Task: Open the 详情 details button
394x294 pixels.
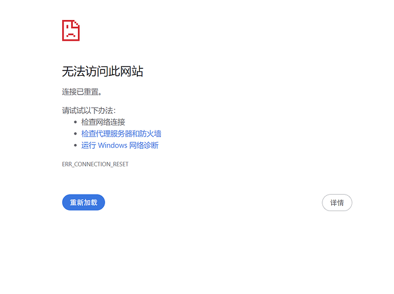Action: pyautogui.click(x=337, y=203)
